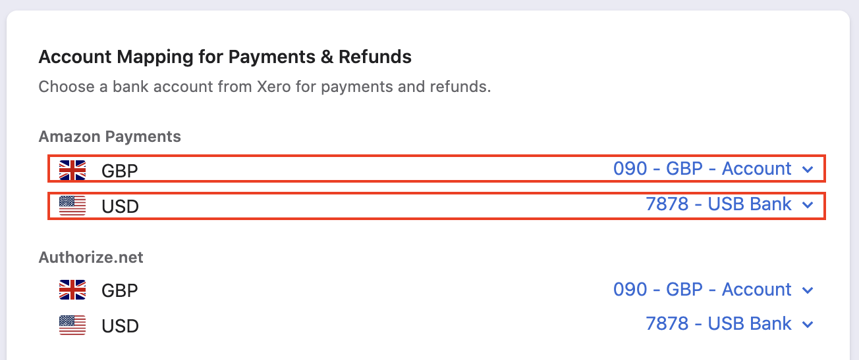This screenshot has width=859, height=360.
Task: Click the UK flag under Amazon Payments
Action: click(72, 170)
